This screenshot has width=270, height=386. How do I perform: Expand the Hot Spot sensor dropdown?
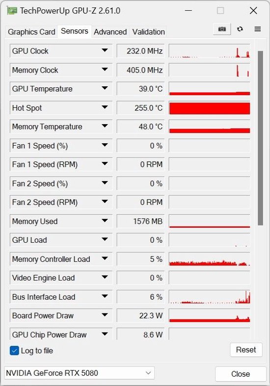tap(105, 107)
